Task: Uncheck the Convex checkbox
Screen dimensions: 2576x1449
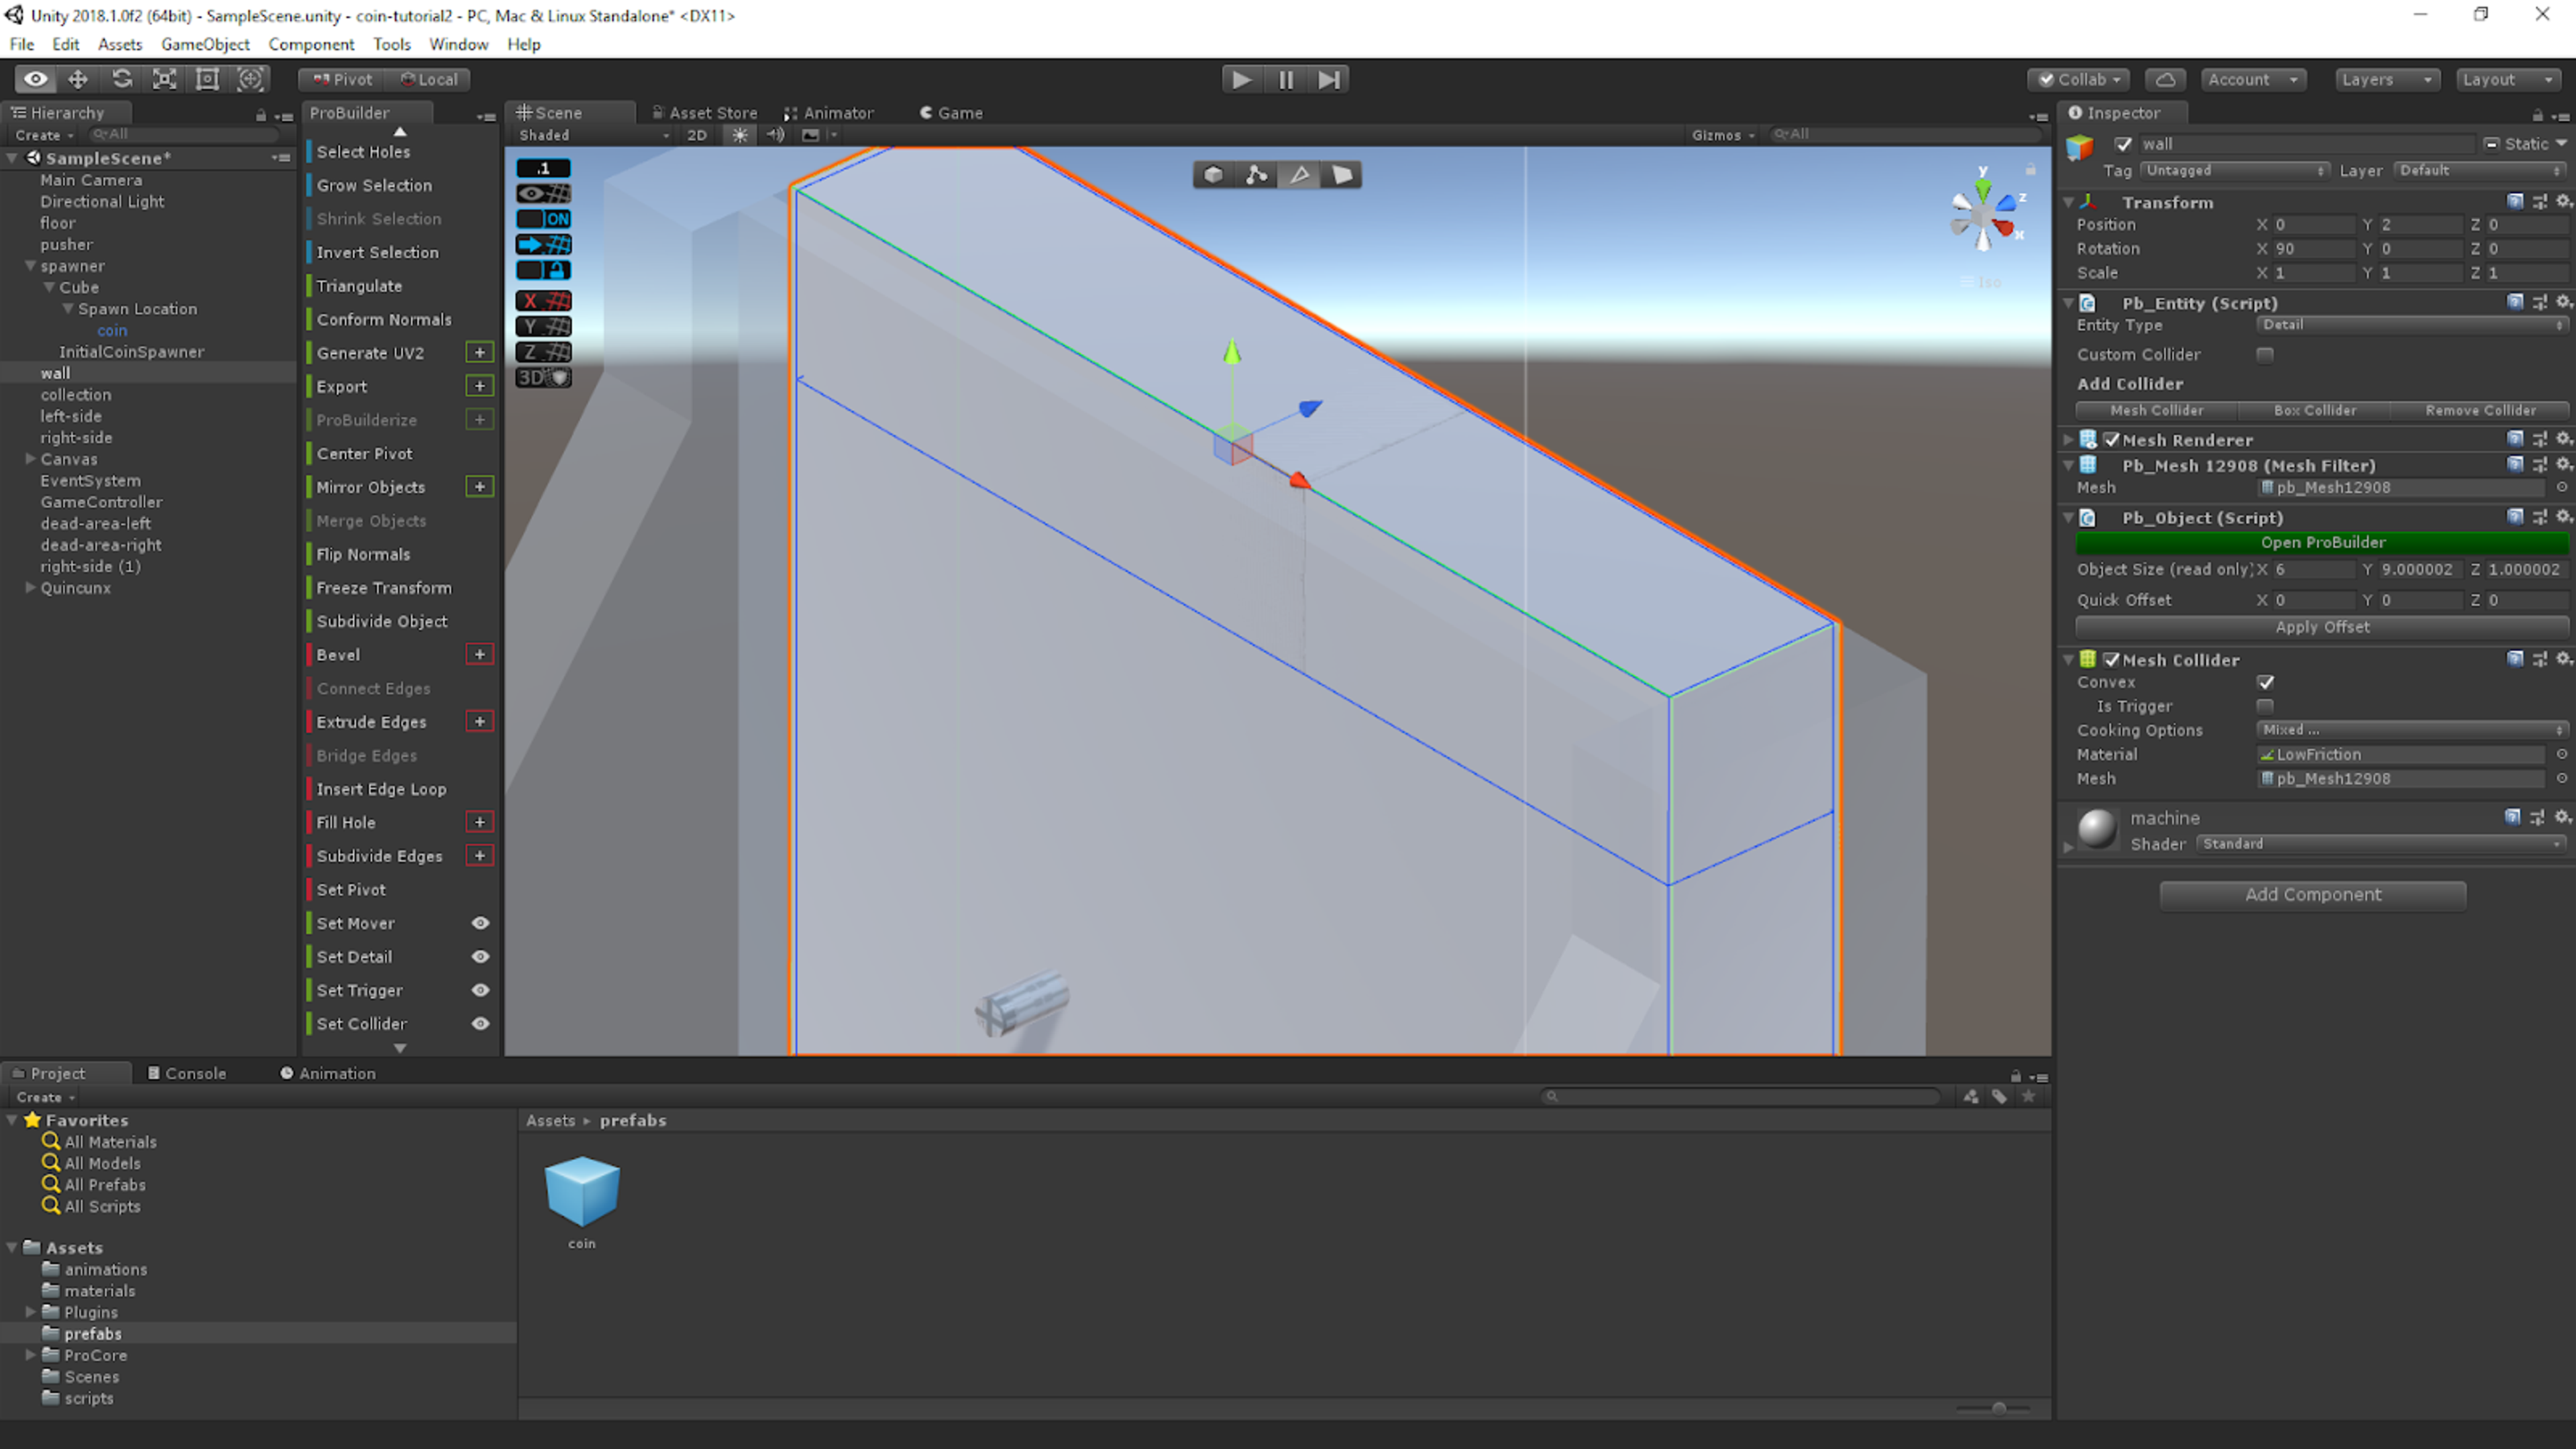Action: click(x=2266, y=682)
